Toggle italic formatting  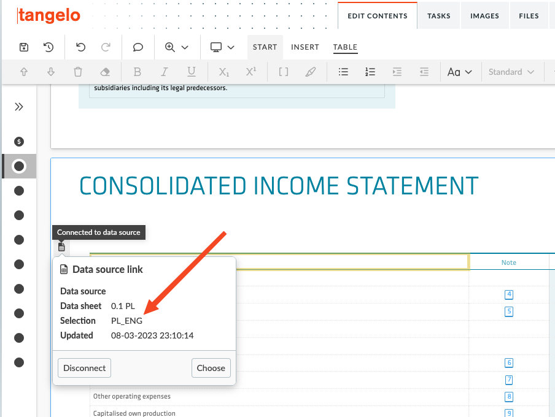coord(165,72)
